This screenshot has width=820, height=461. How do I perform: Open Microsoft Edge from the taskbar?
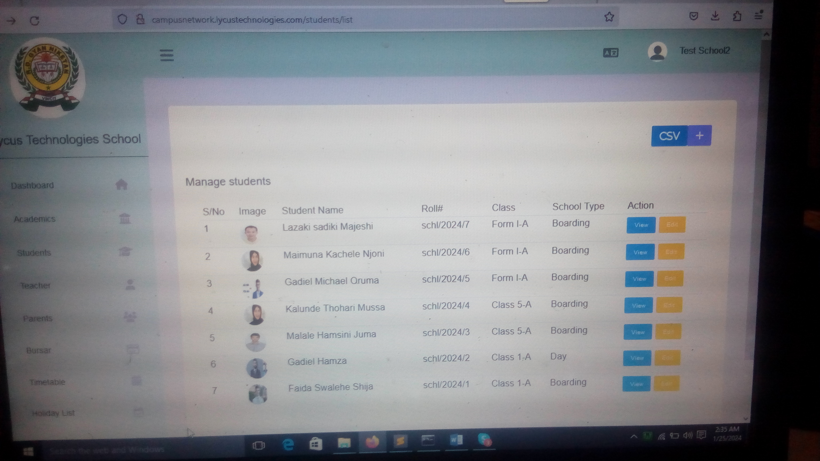pyautogui.click(x=288, y=444)
